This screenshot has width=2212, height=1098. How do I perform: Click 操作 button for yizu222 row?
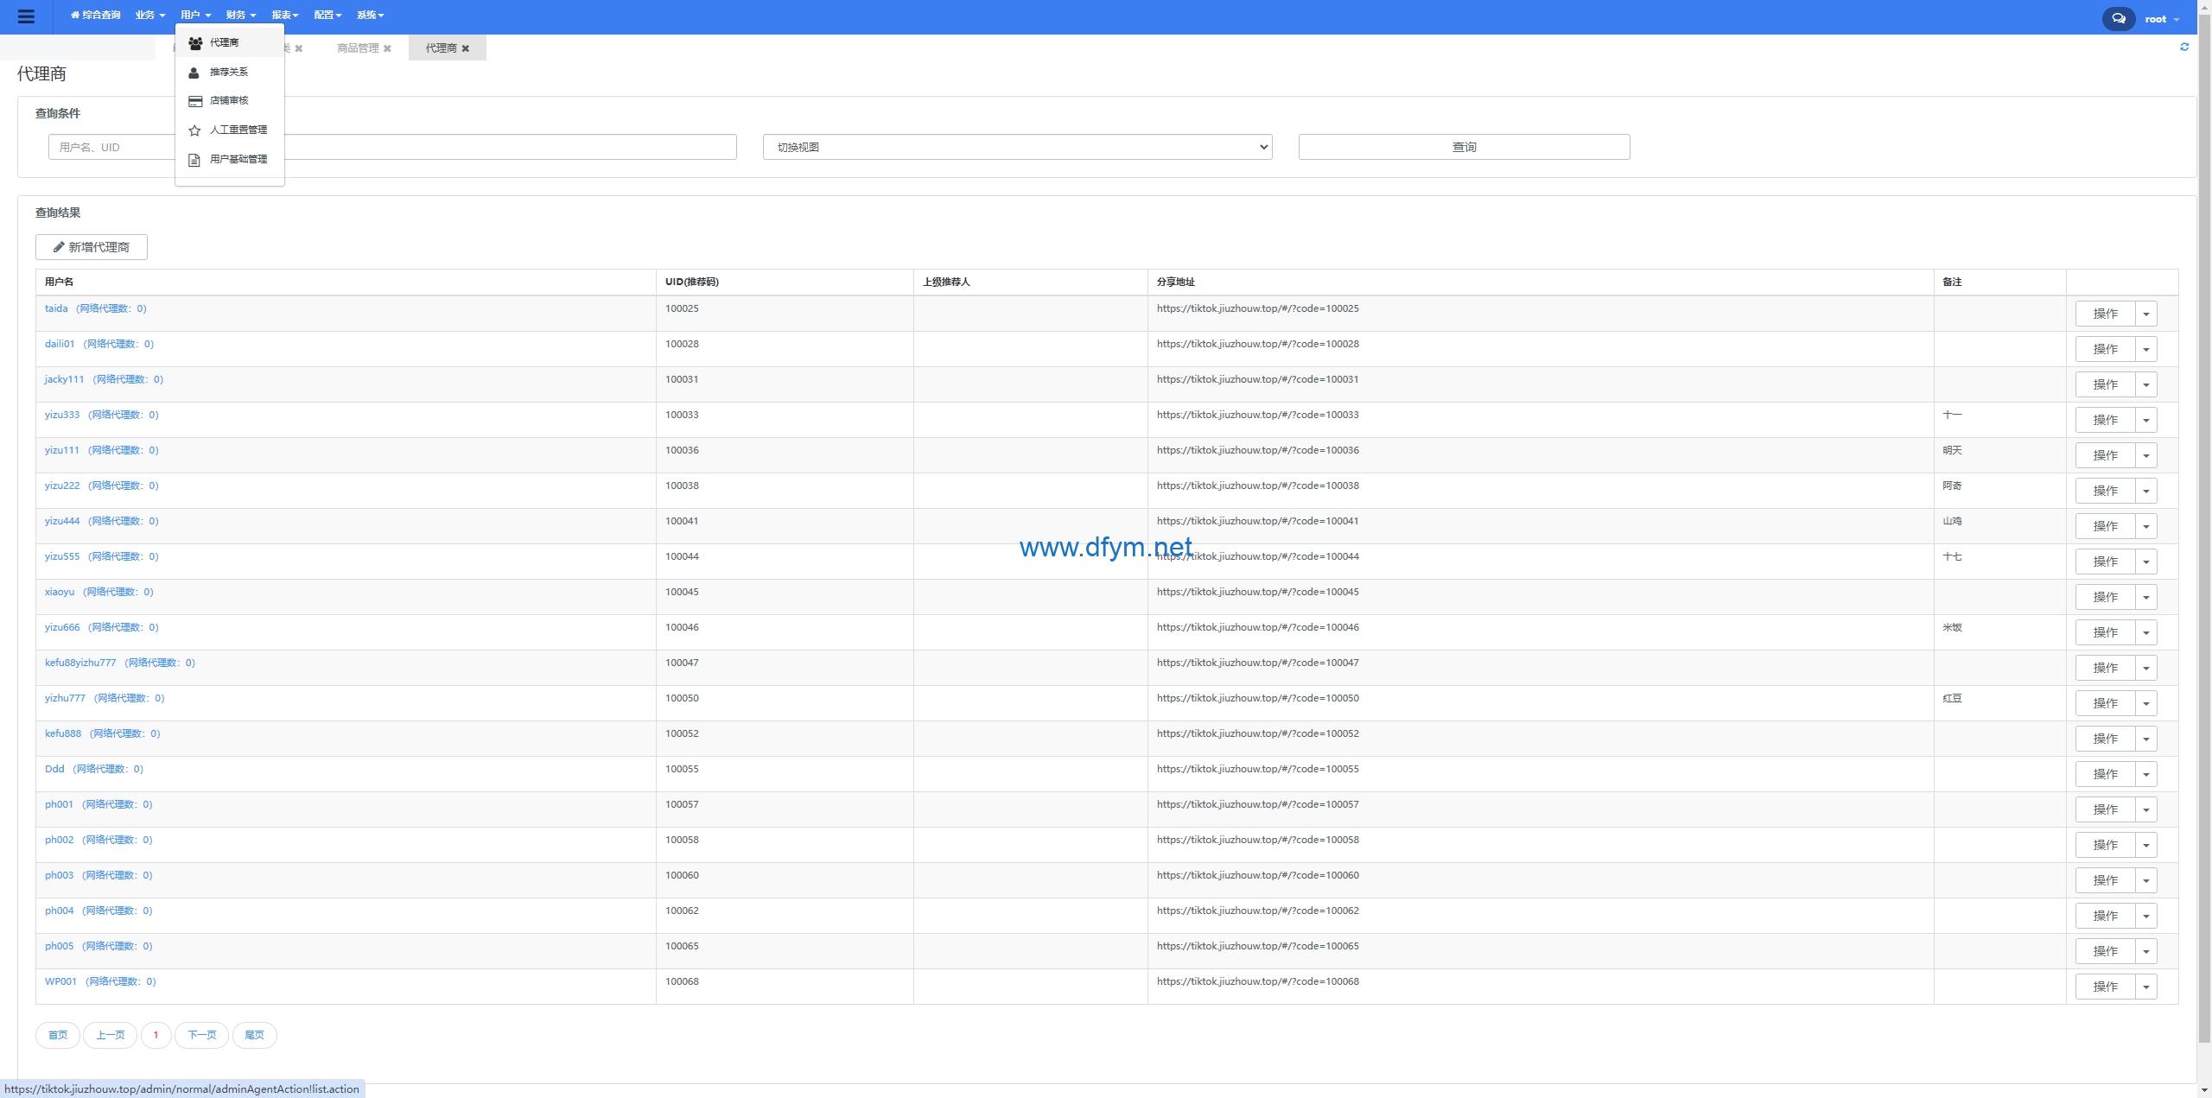2105,491
